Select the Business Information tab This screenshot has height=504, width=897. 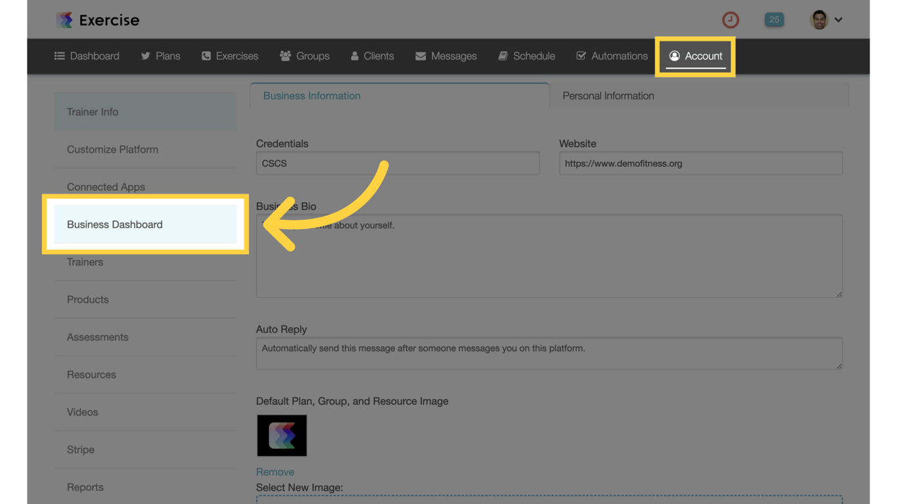click(312, 96)
